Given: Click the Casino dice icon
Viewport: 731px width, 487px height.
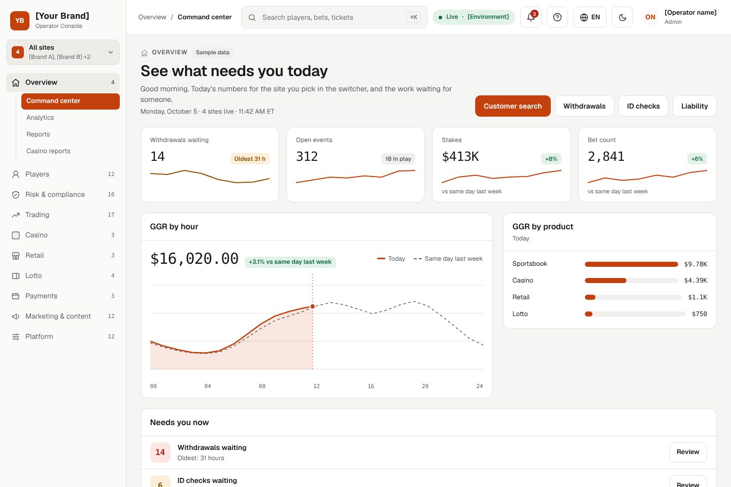Looking at the screenshot, I should point(16,235).
